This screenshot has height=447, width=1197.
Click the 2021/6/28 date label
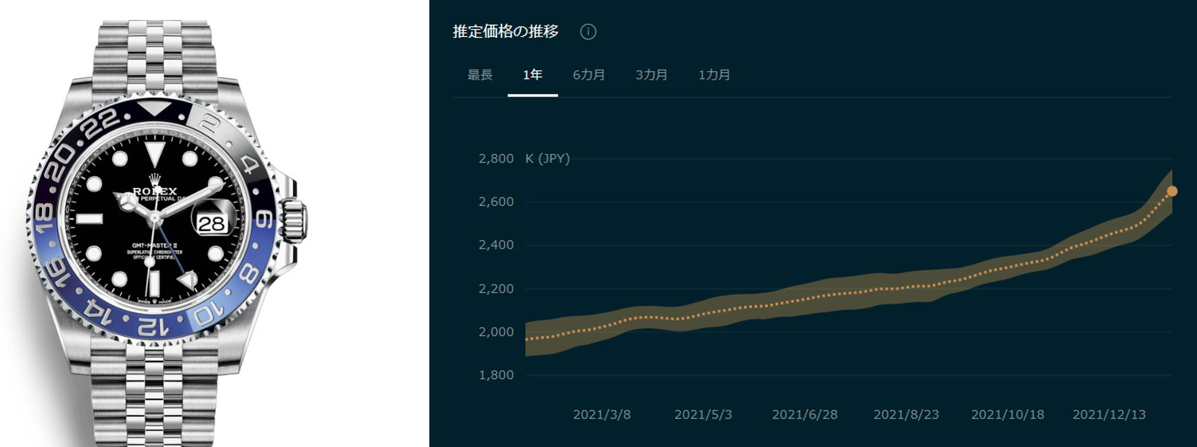pos(805,415)
